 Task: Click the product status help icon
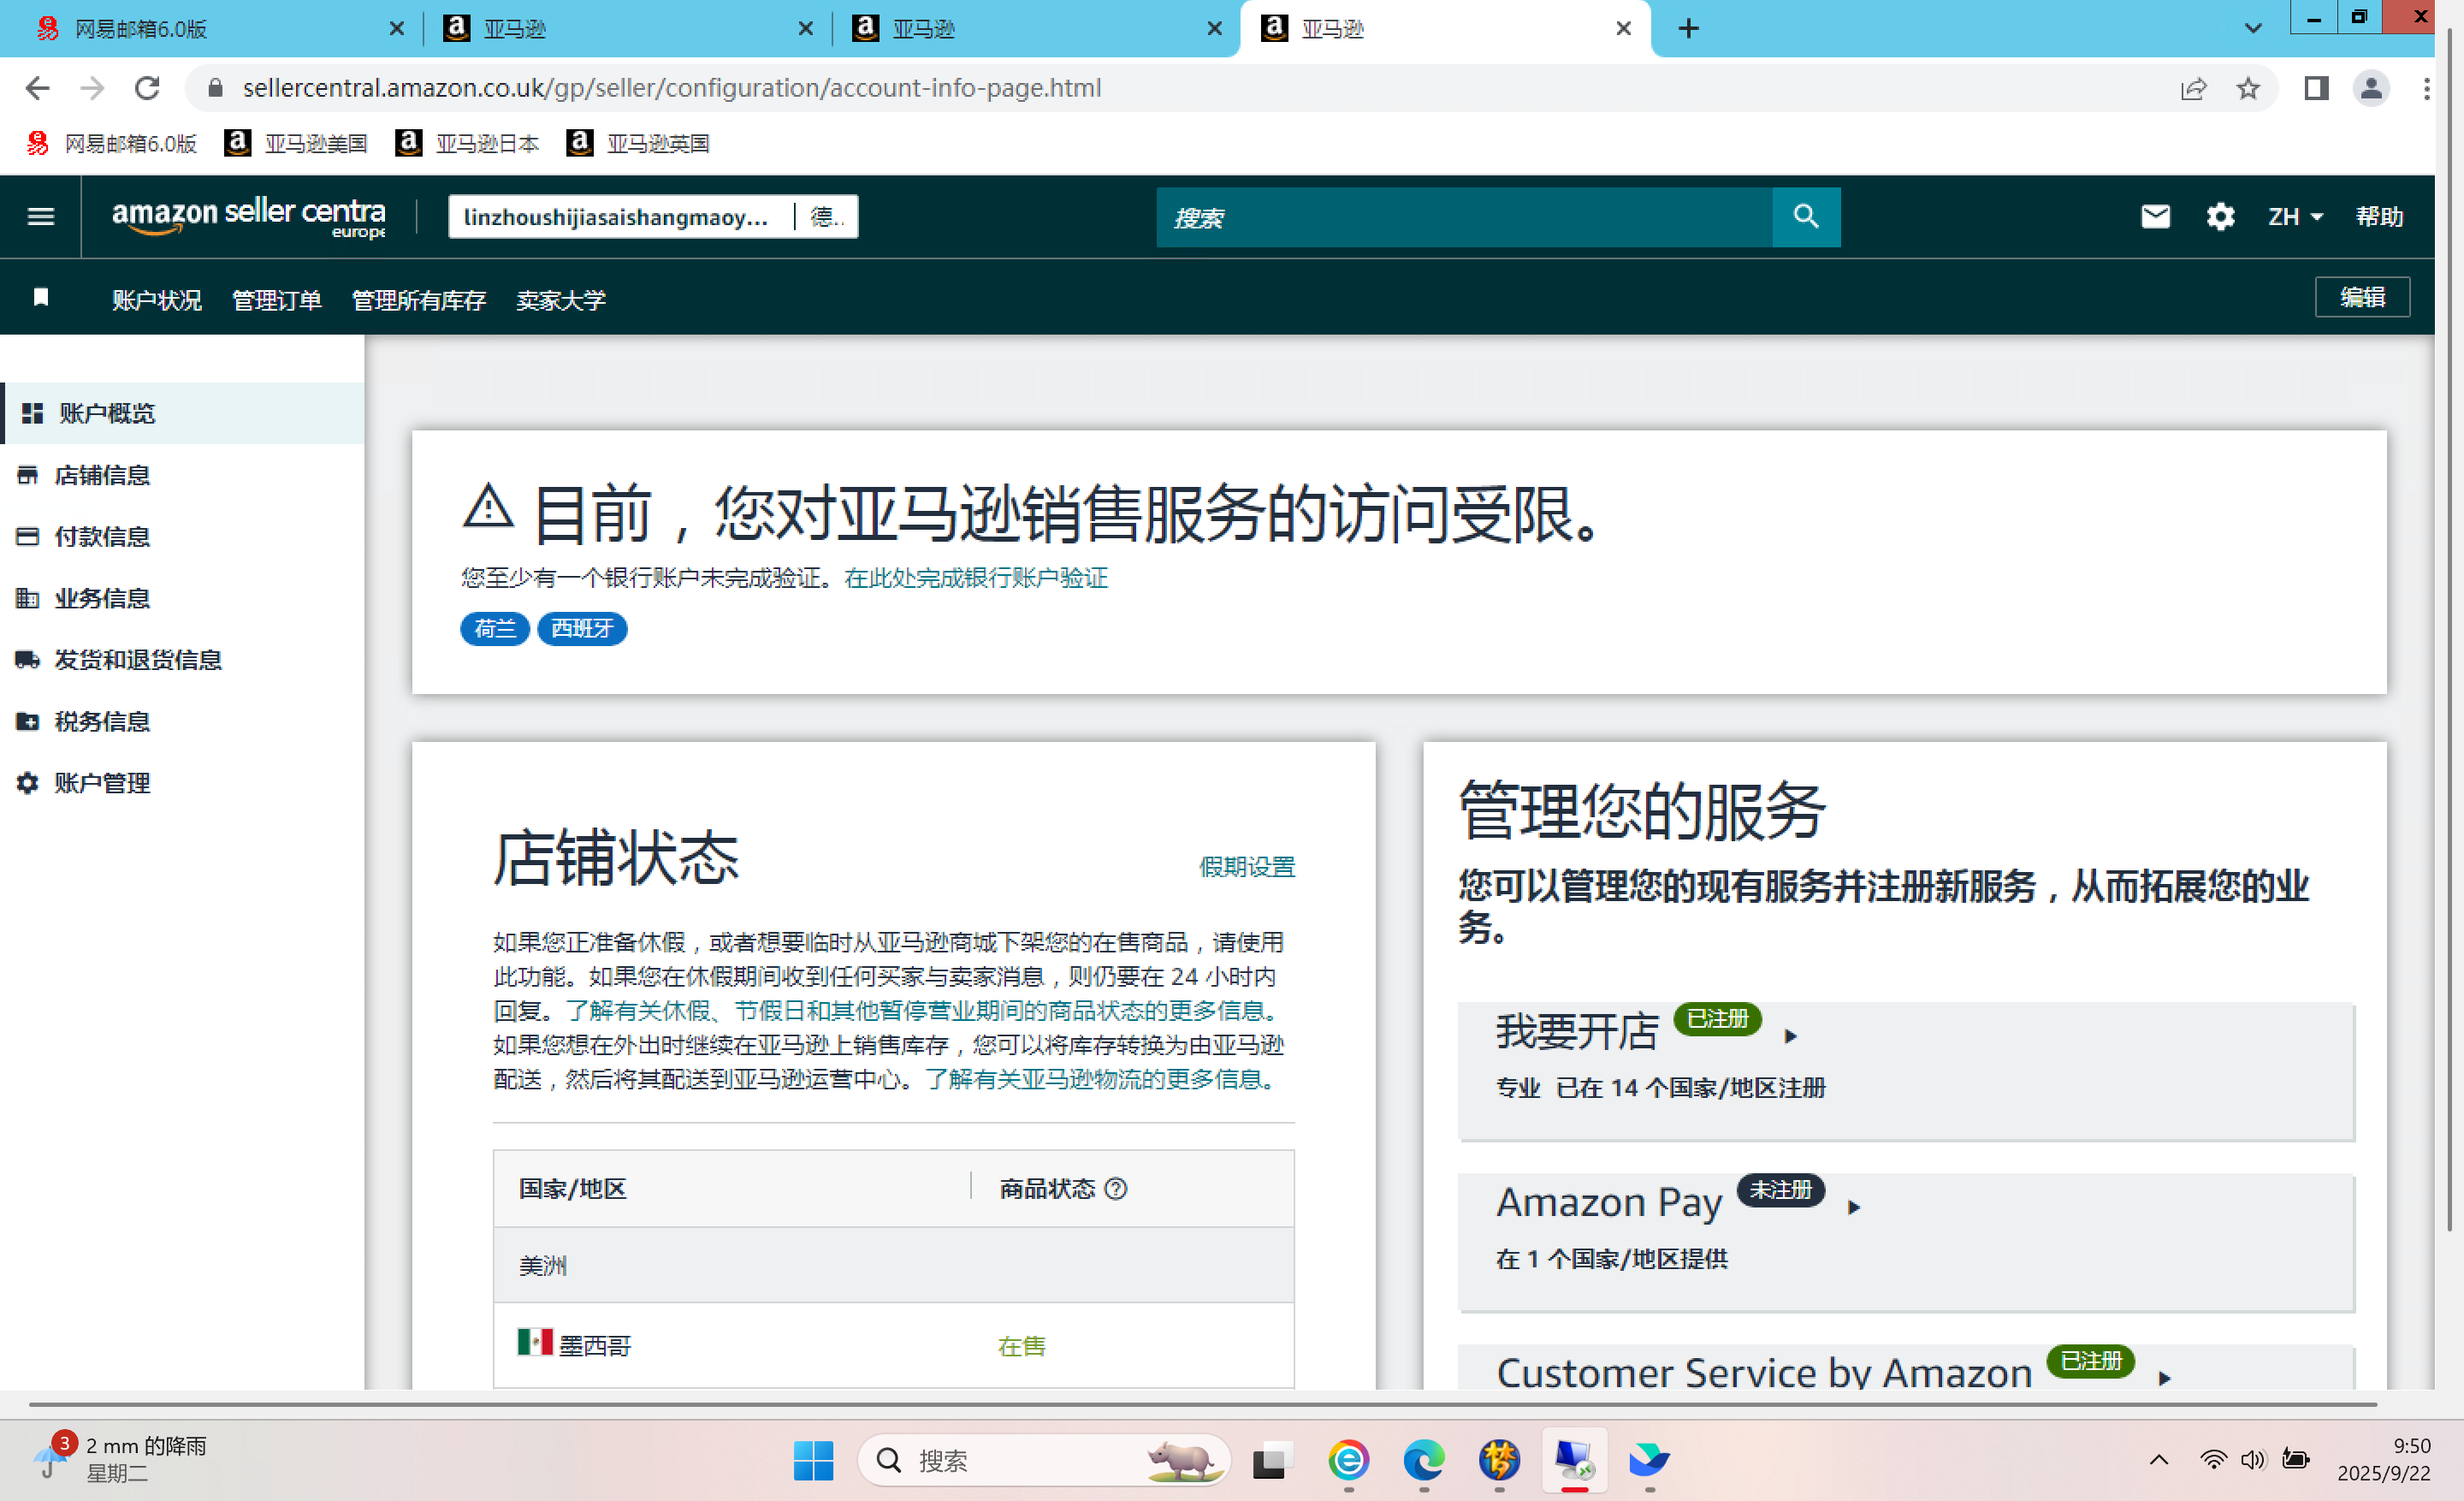pyautogui.click(x=1116, y=1188)
